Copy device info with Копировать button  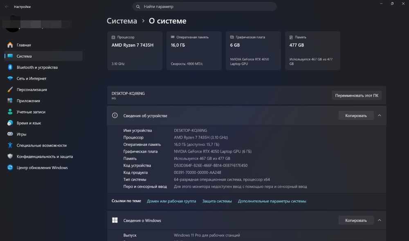click(356, 115)
